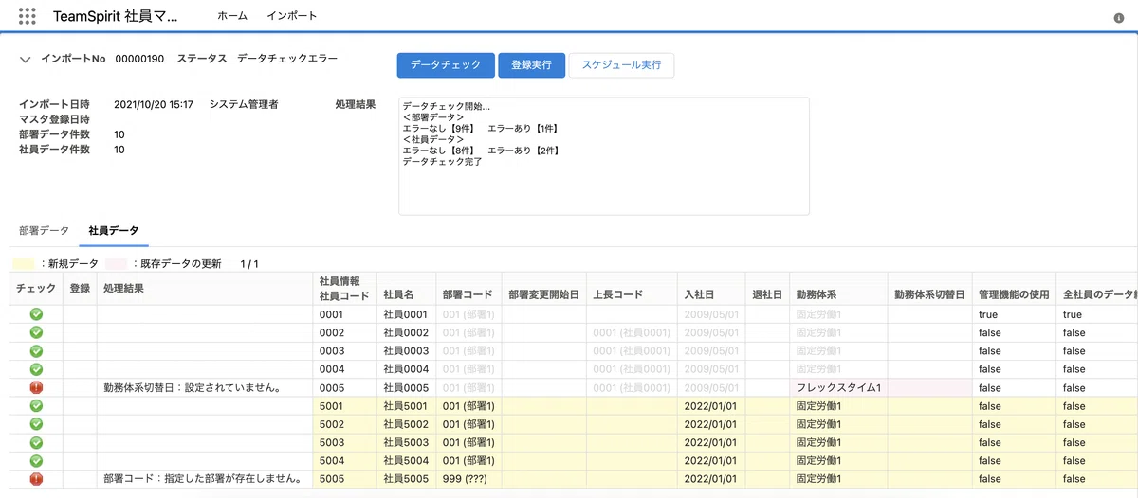
Task: Click the page indicator 1 / 1
Action: pos(249,264)
